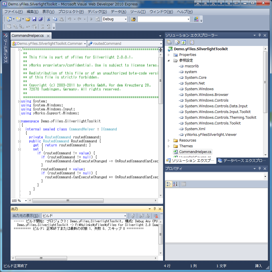Select the mscorlib reference
The image size is (272, 272).
[x=192, y=66]
